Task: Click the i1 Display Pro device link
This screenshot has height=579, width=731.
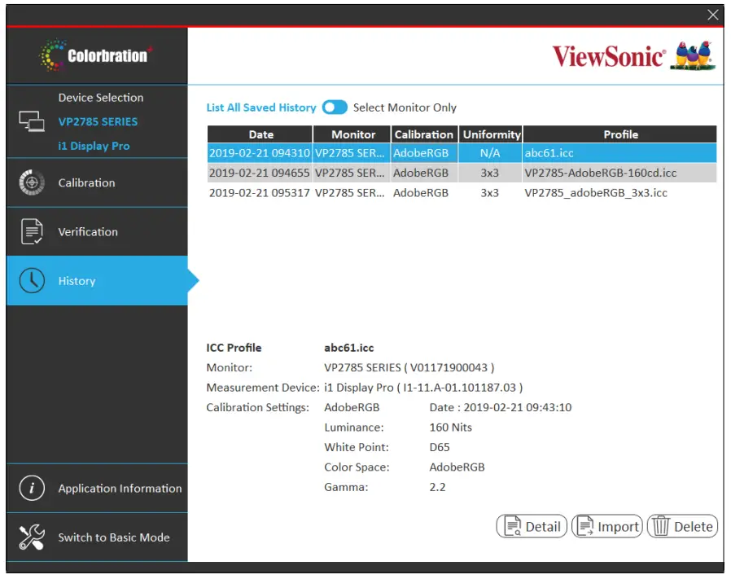Action: [x=94, y=146]
